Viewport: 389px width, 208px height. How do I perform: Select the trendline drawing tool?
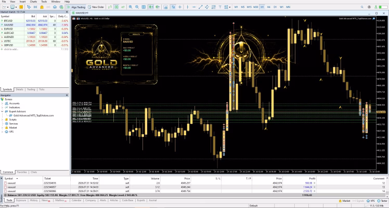tap(200, 7)
